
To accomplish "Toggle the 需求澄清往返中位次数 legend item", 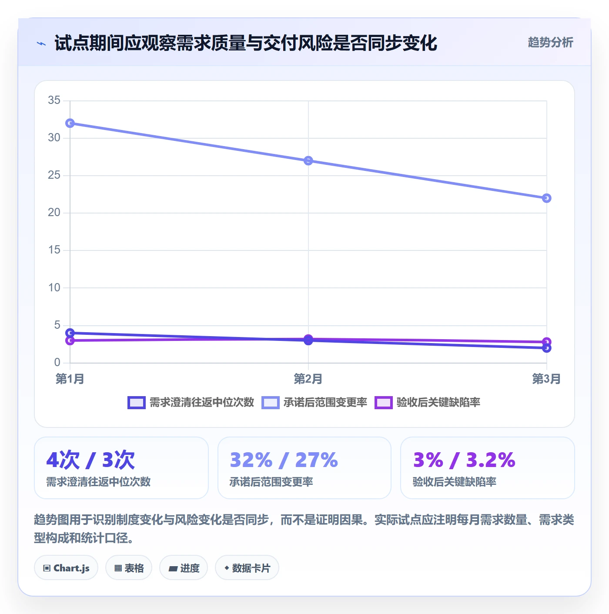I will click(191, 402).
